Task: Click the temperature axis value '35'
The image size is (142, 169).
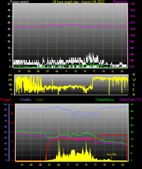Action: pos(132,111)
